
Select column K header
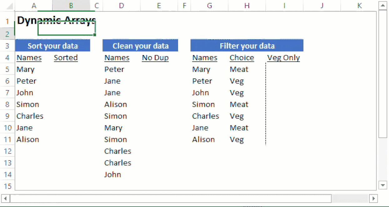(359, 5)
